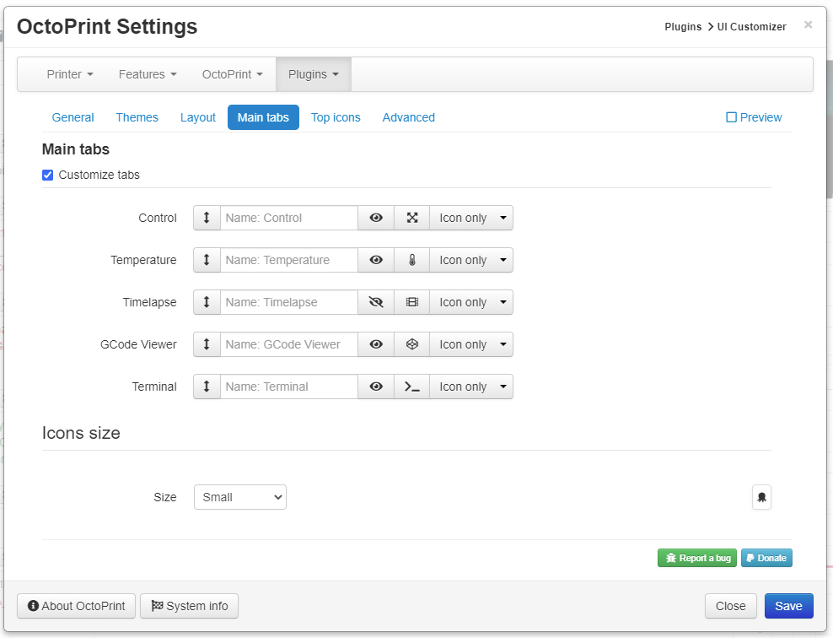This screenshot has width=833, height=638.
Task: Click the octopus icon beside Size
Action: [761, 497]
